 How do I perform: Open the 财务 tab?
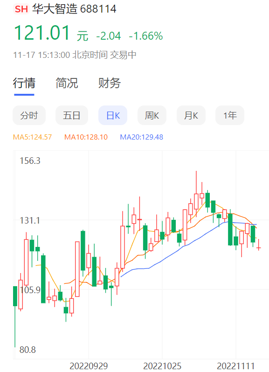point(110,83)
